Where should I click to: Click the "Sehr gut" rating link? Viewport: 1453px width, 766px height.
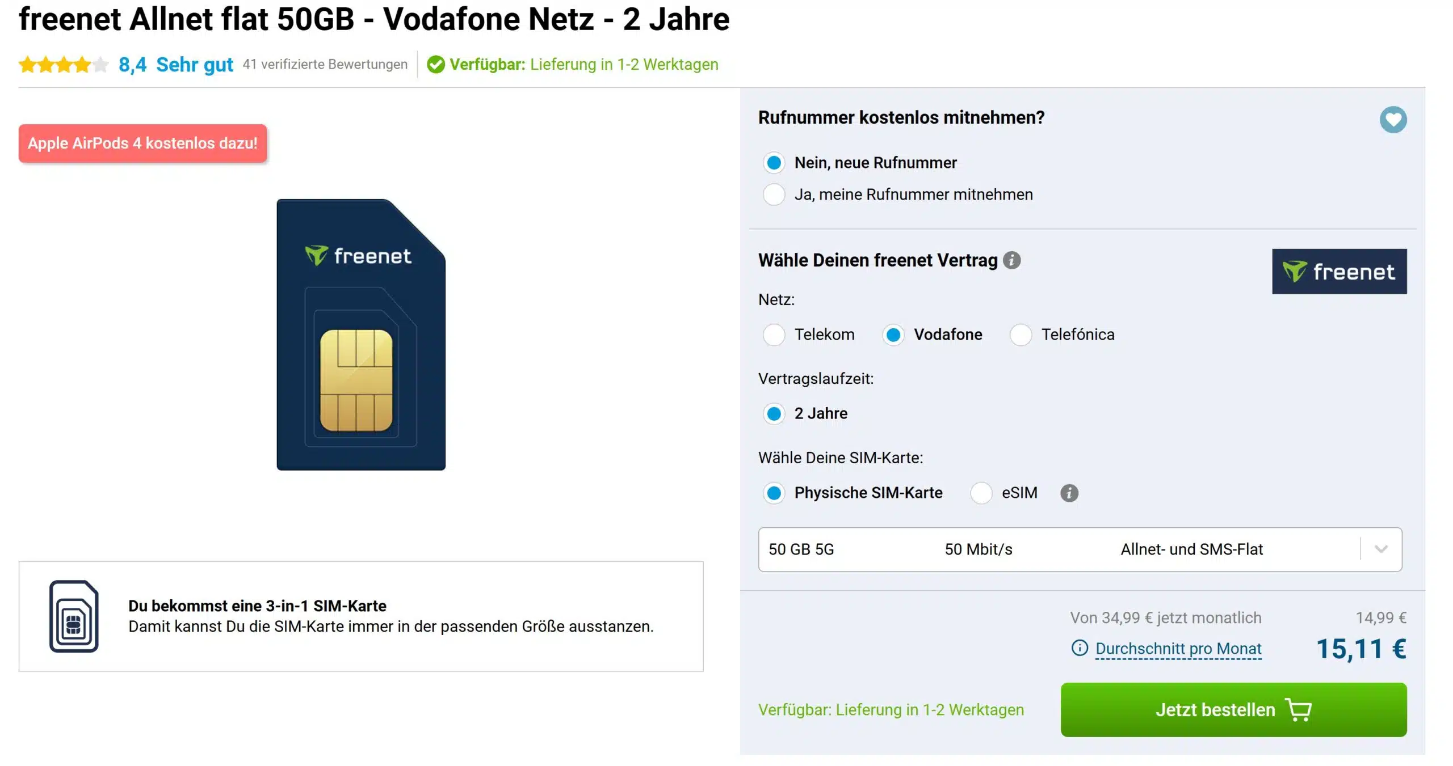coord(194,64)
